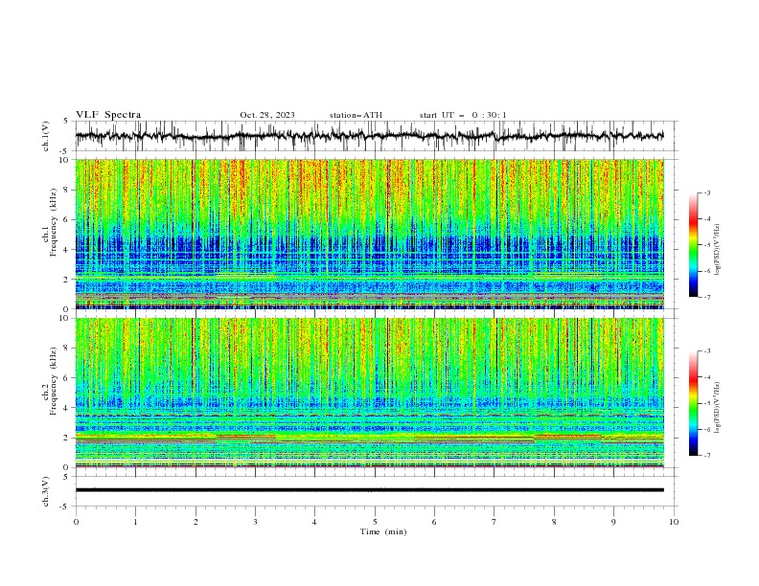Click the ch.1 spectrogram color scale bar
The image size is (759, 586).
(x=694, y=245)
